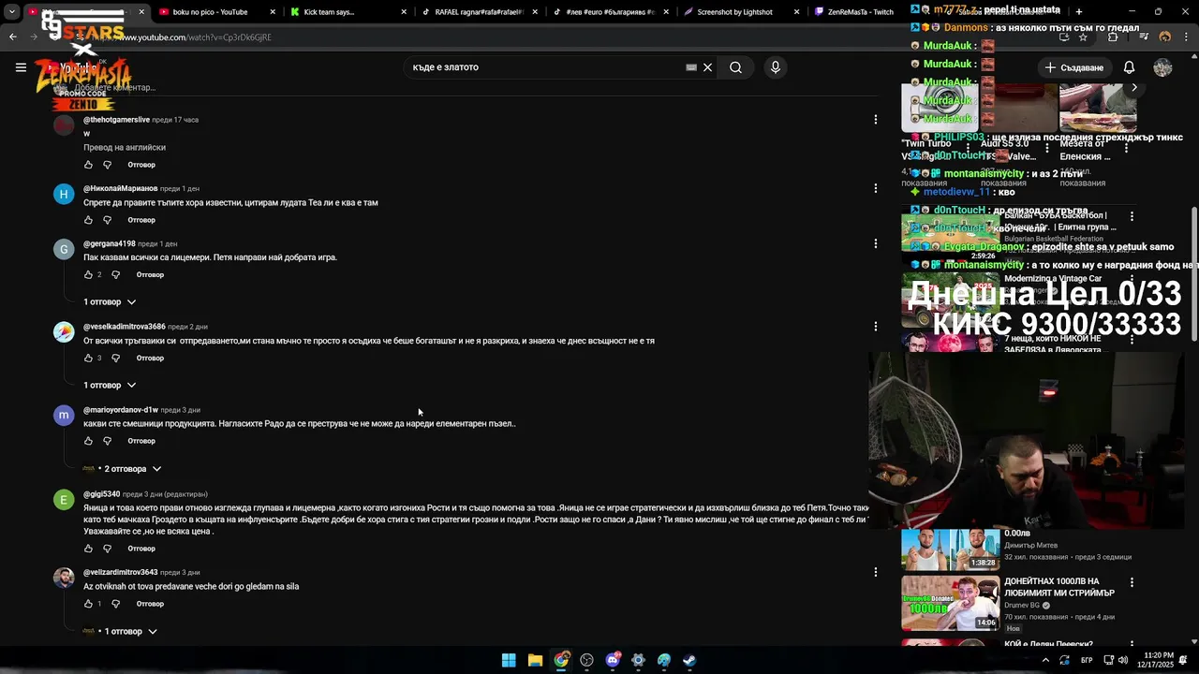Open ДОНЕЙТНАХ 1000ЛВ video thumbnail
This screenshot has width=1199, height=674.
(x=949, y=603)
